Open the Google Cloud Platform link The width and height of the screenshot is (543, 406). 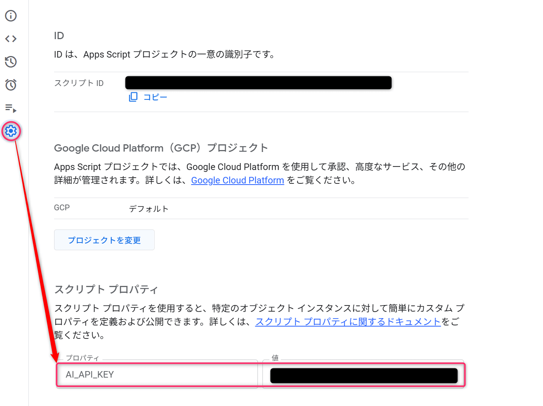(237, 180)
